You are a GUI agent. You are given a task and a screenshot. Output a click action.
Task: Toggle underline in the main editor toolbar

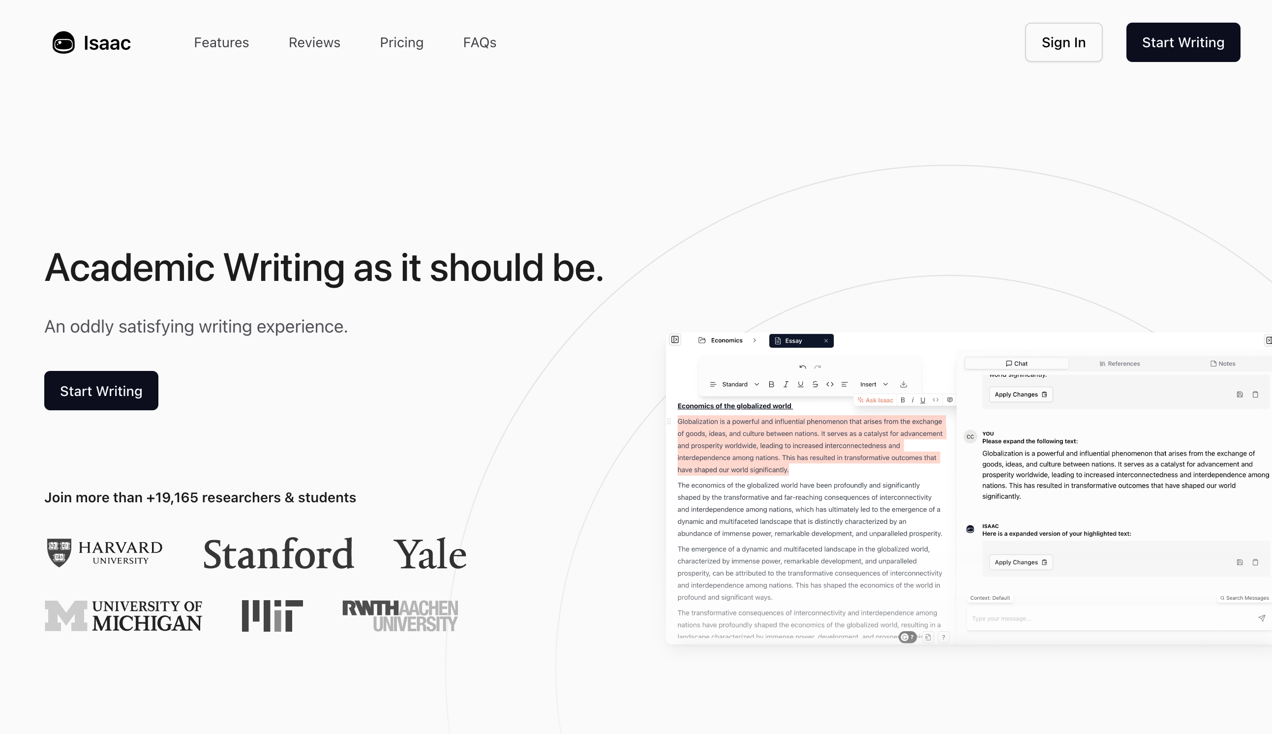(x=800, y=384)
